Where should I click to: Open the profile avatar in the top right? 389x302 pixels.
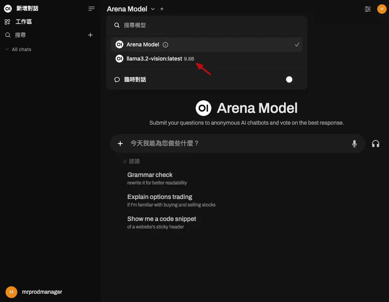click(382, 9)
